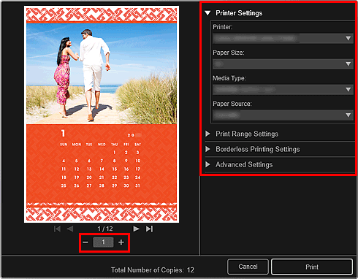Open the Printer dropdown list
358x279 pixels.
283,39
